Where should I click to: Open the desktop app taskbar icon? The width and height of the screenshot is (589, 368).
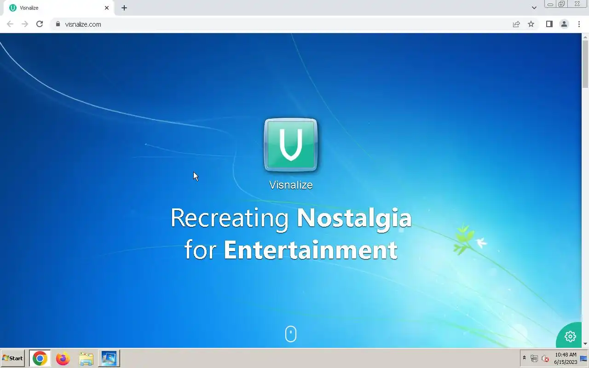coord(109,358)
